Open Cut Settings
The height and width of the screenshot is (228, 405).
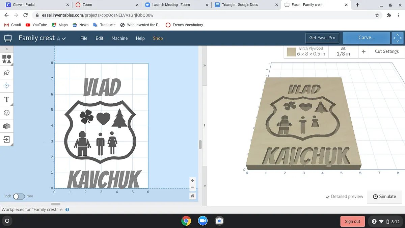pos(387,51)
